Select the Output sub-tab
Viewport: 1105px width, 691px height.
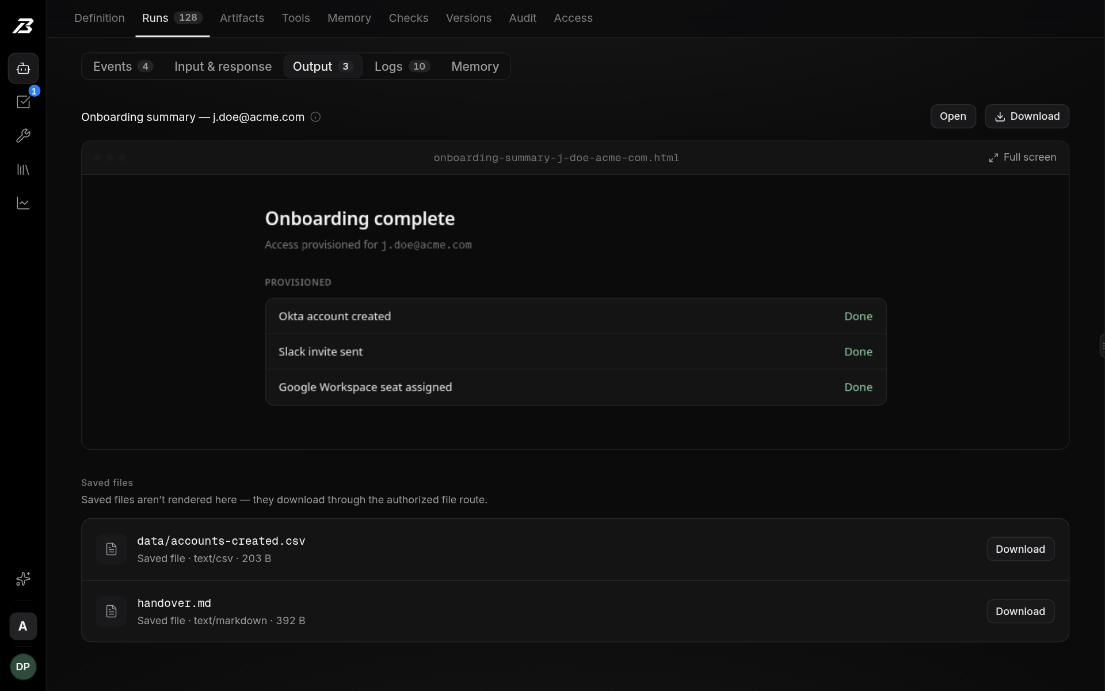click(323, 66)
